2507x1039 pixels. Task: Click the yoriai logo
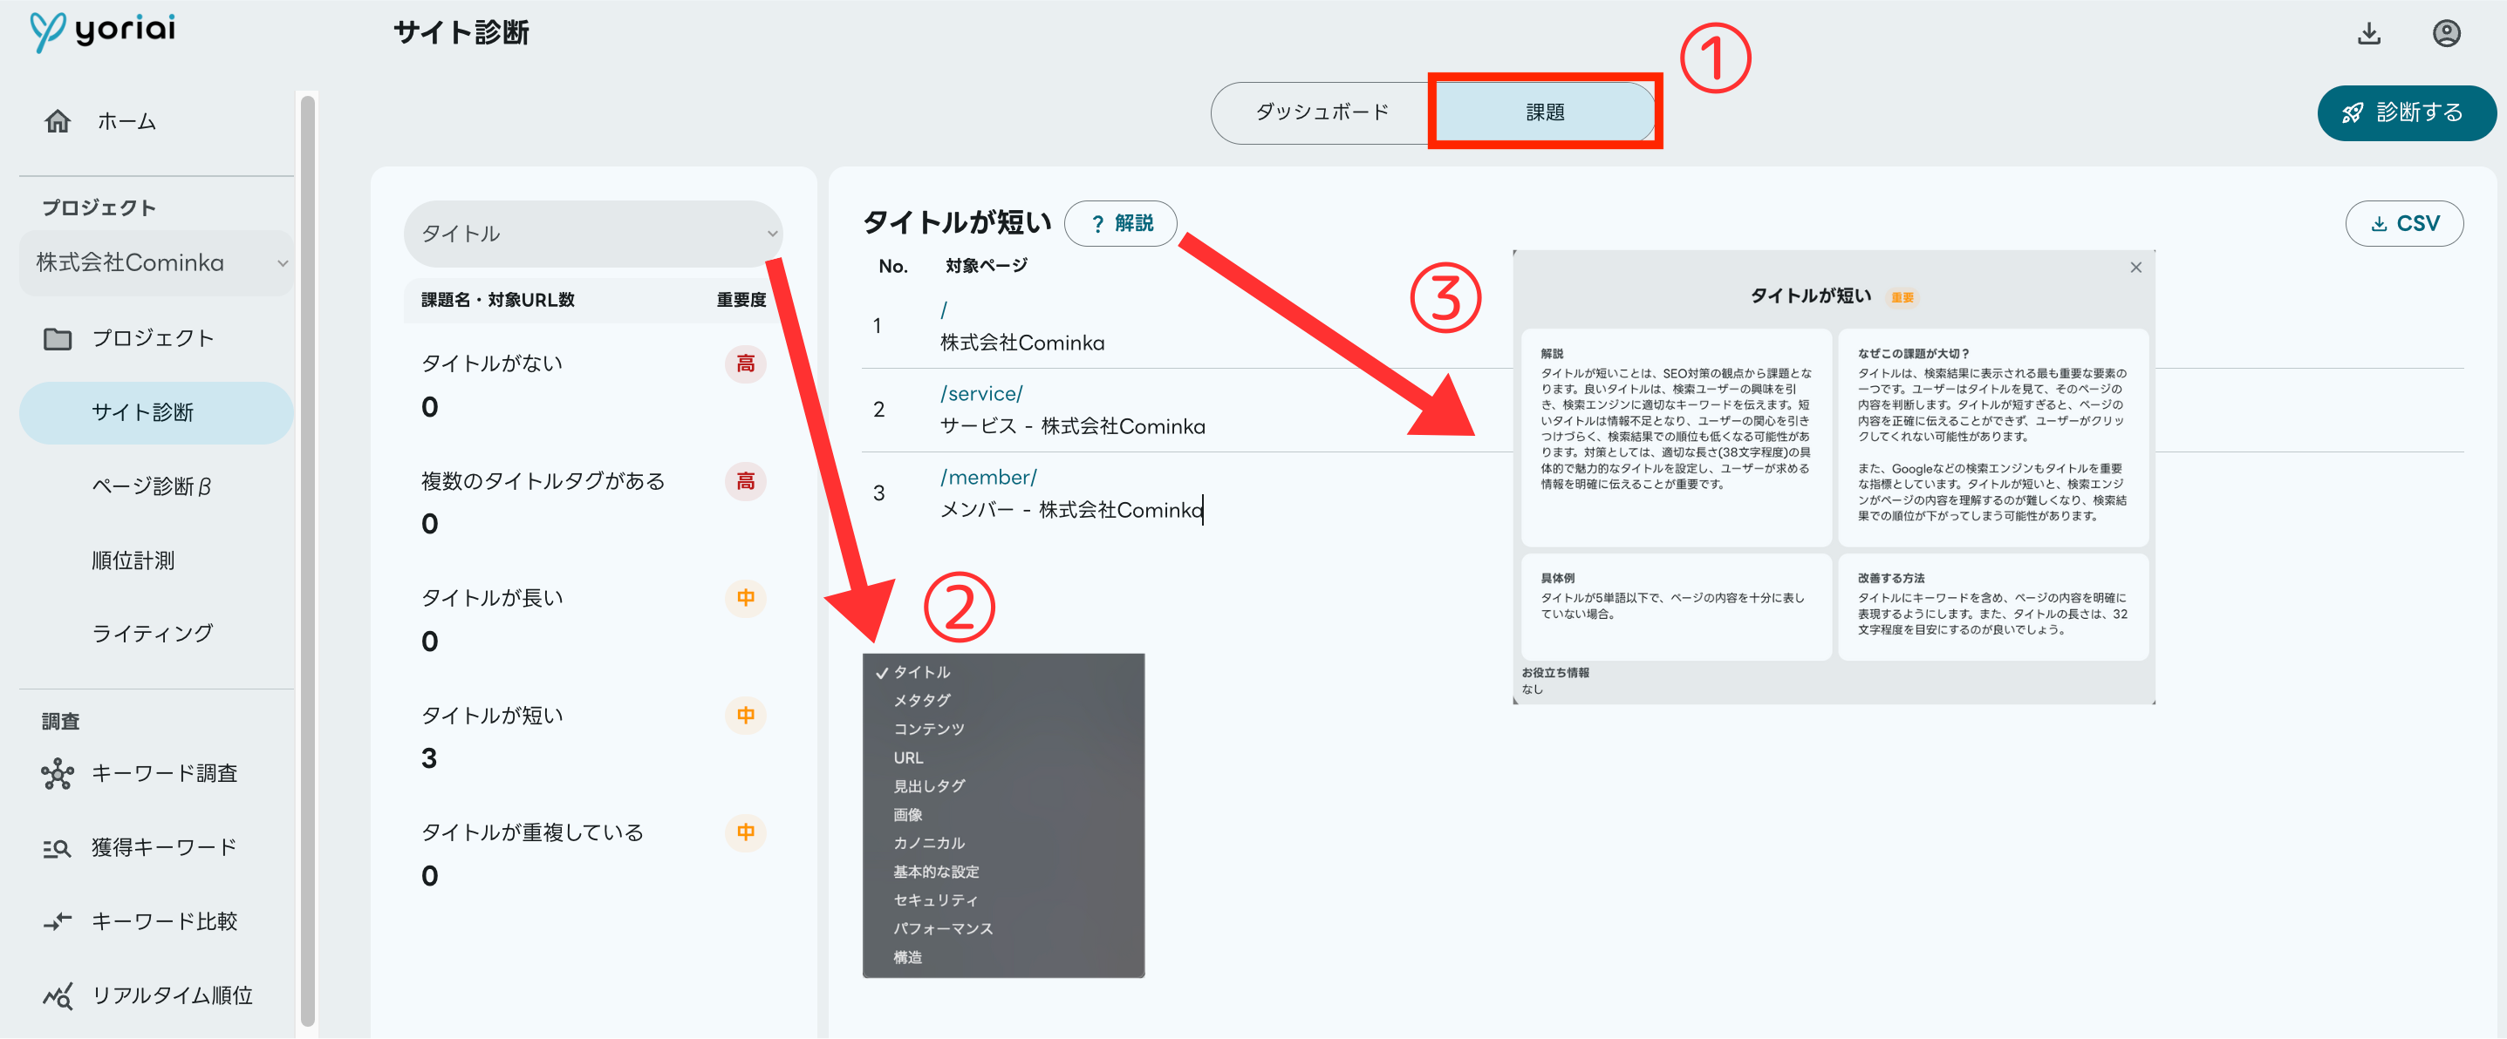102,31
